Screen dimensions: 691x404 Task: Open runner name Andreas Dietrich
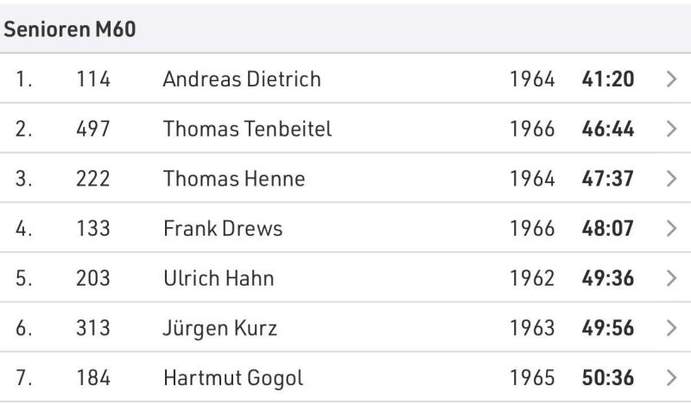241,80
